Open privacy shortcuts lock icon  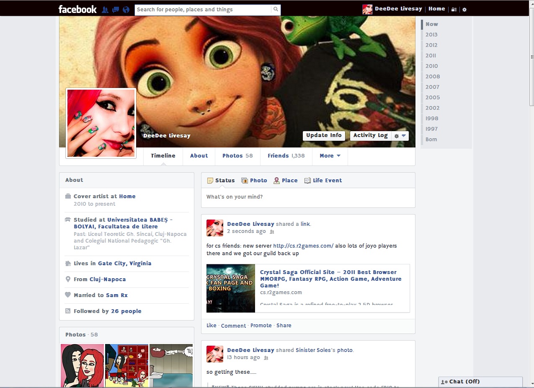[454, 9]
